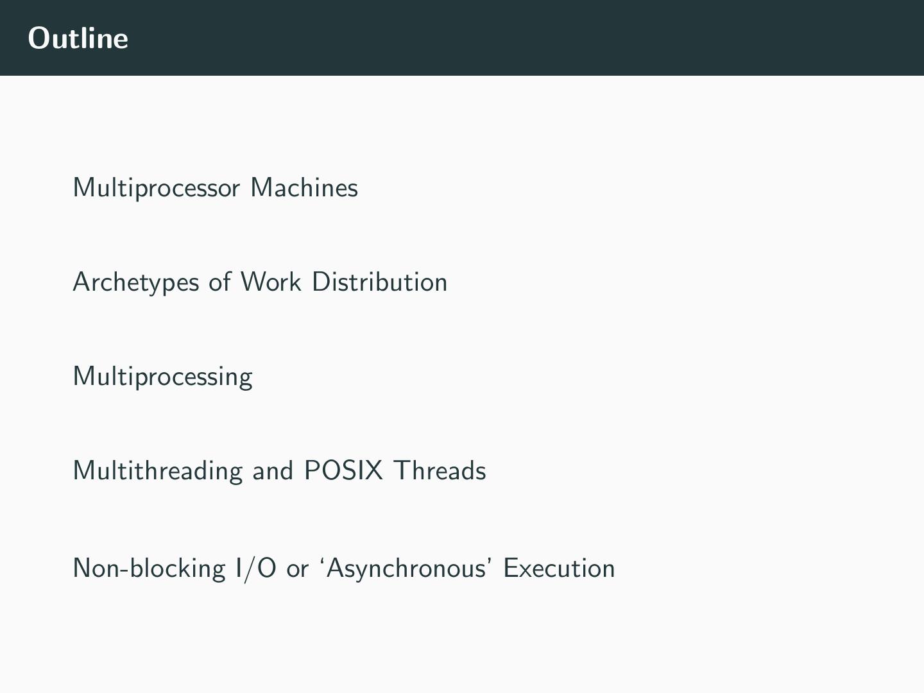Click the Outline slide title
924x693 pixels.
pyautogui.click(x=78, y=38)
